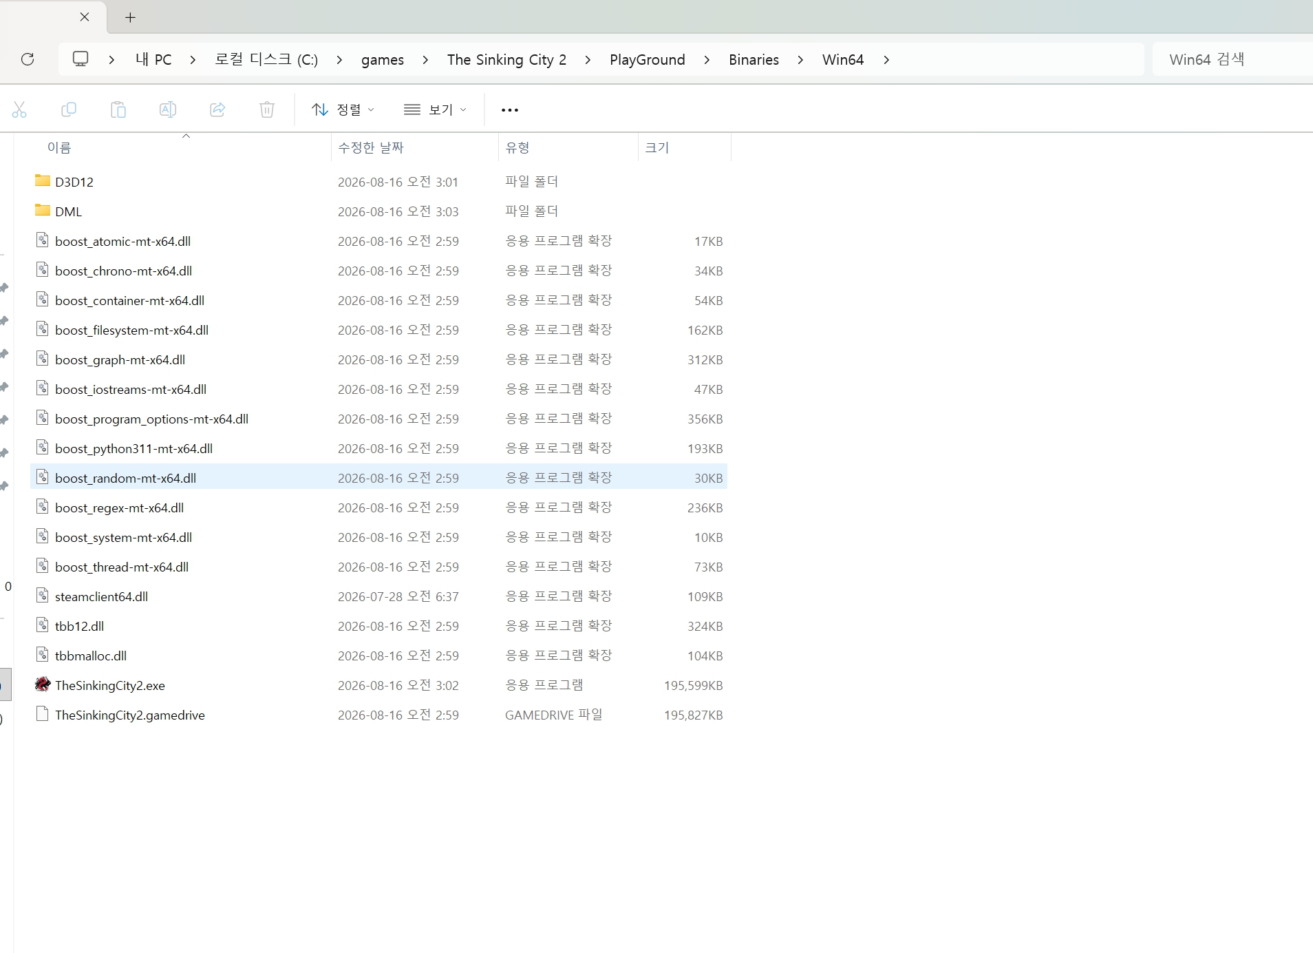Expand chevron after PlayGround breadcrumb
The image size is (1313, 953).
click(707, 60)
